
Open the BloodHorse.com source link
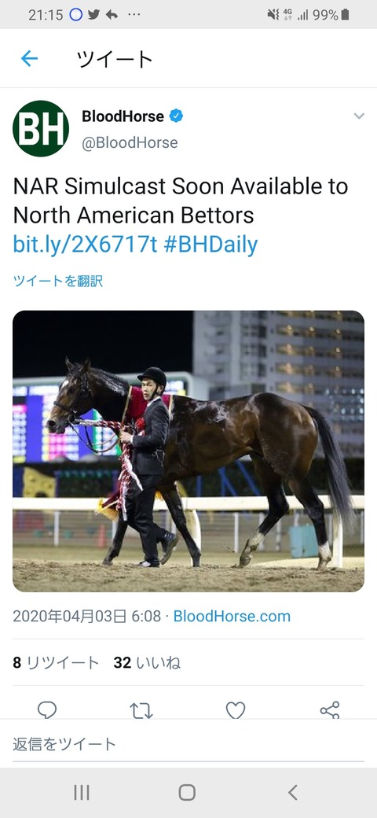[232, 616]
